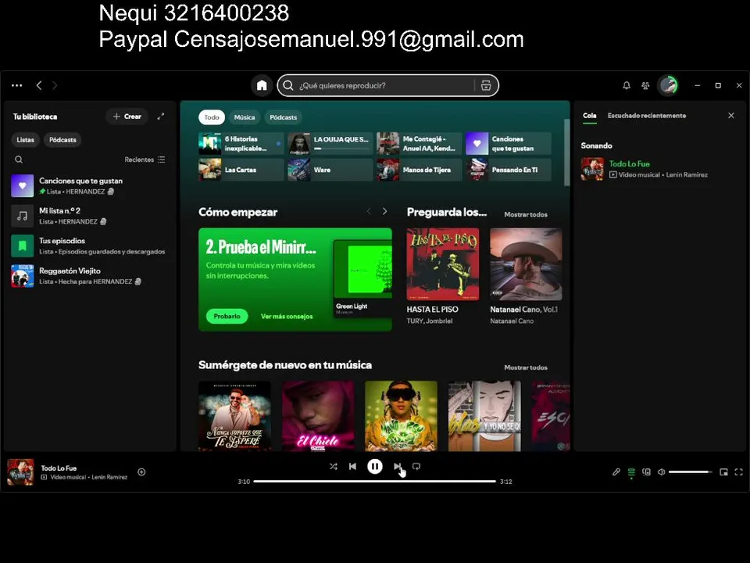Open Pensando En Ti shortcut tile
The image size is (750, 563).
pyautogui.click(x=508, y=170)
